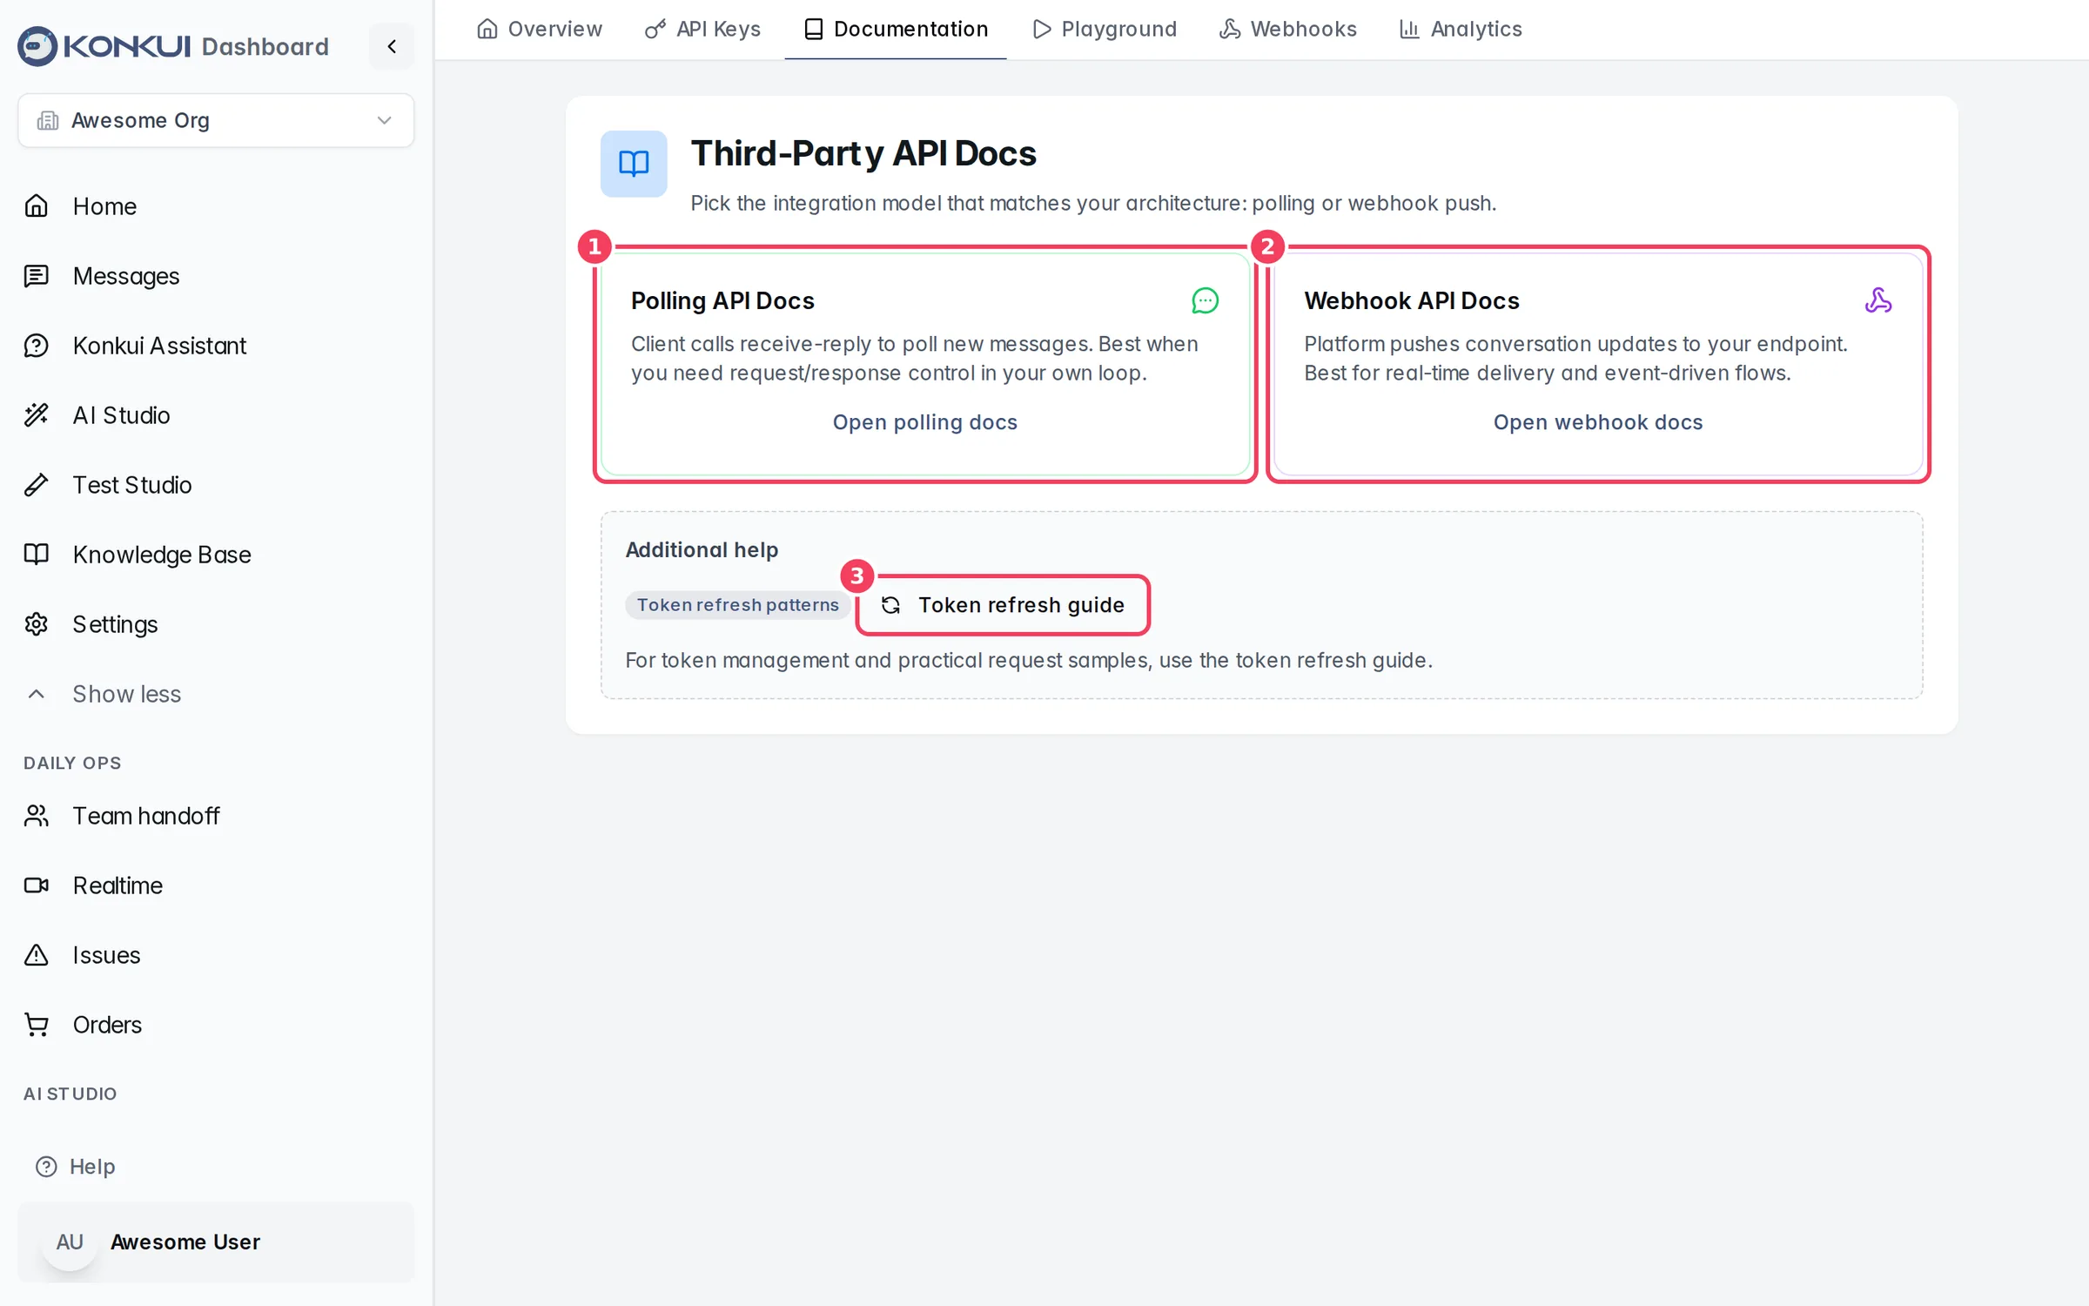Click the Token refresh guide button
Image resolution: width=2089 pixels, height=1306 pixels.
tap(1003, 605)
